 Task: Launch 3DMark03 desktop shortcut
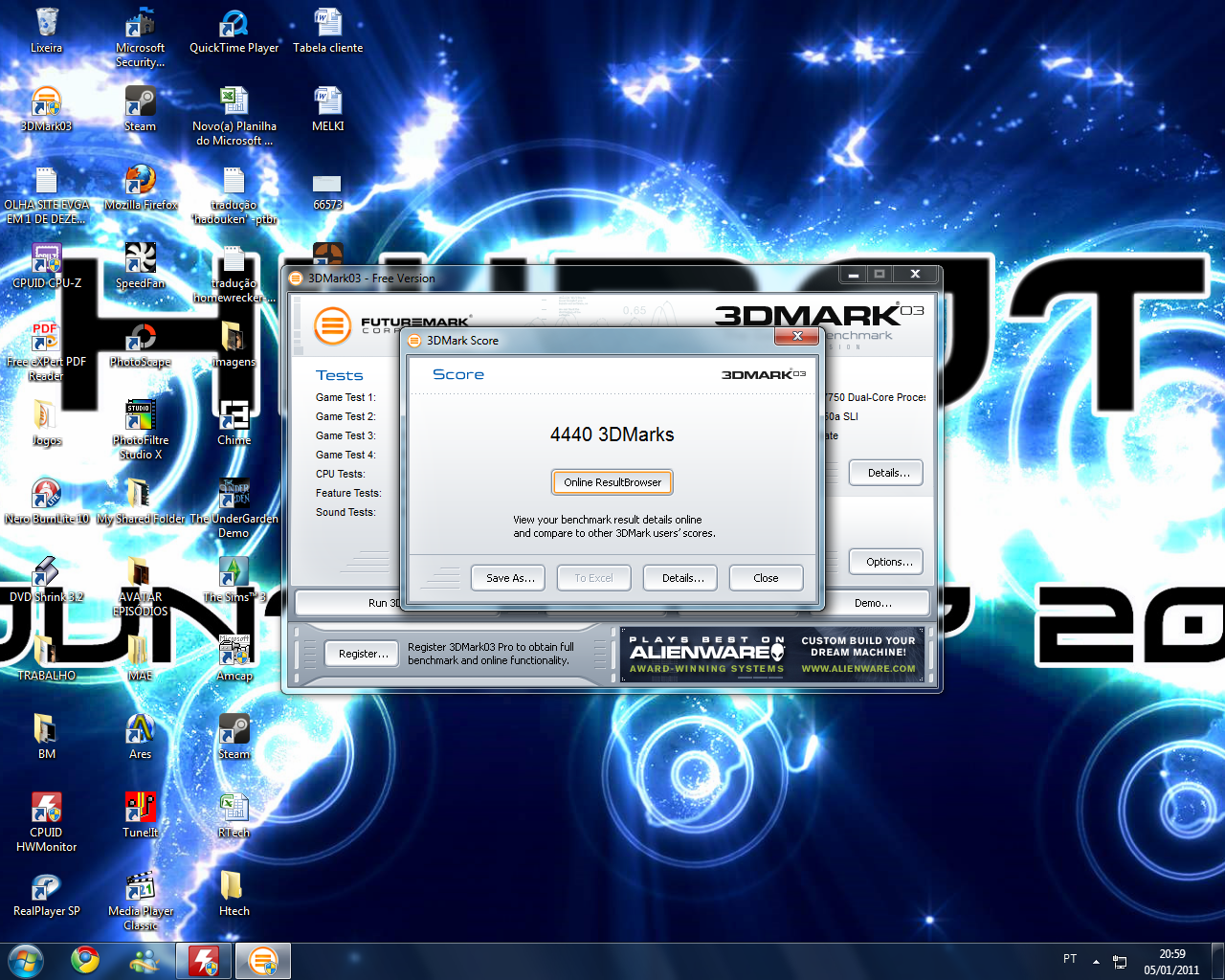click(46, 109)
